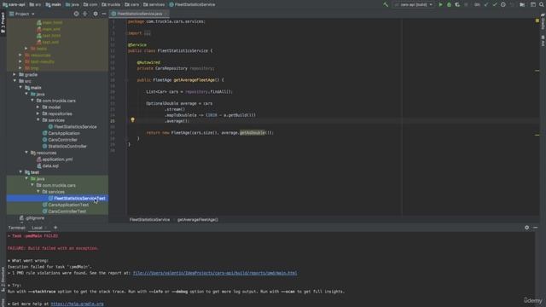Image resolution: width=546 pixels, height=307 pixels.
Task: Open CarsApplication in project tree
Action: tap(61, 133)
